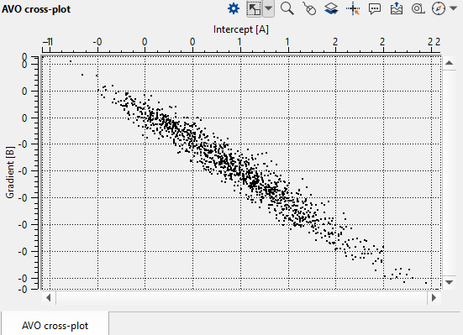Image resolution: width=463 pixels, height=335 pixels.
Task: Switch to the AVO cross-plot tab
Action: coord(55,326)
